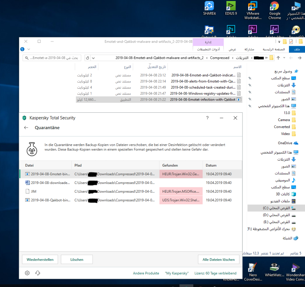Go back from Quarantäne with the arrow

(x=26, y=128)
